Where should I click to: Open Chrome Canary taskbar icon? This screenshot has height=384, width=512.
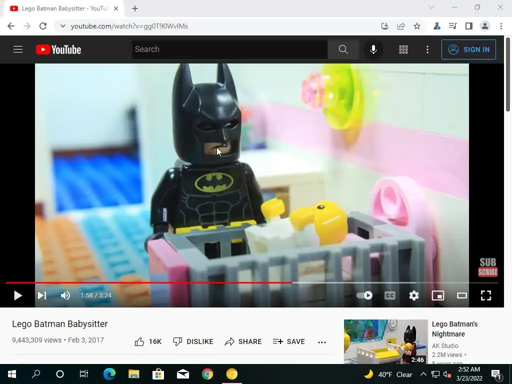(x=232, y=374)
